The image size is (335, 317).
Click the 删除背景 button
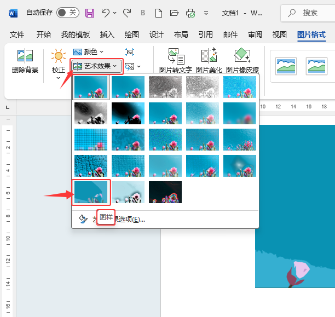pos(25,61)
